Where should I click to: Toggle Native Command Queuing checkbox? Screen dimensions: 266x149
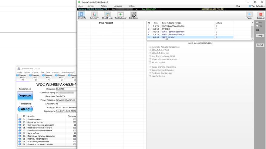point(150,70)
